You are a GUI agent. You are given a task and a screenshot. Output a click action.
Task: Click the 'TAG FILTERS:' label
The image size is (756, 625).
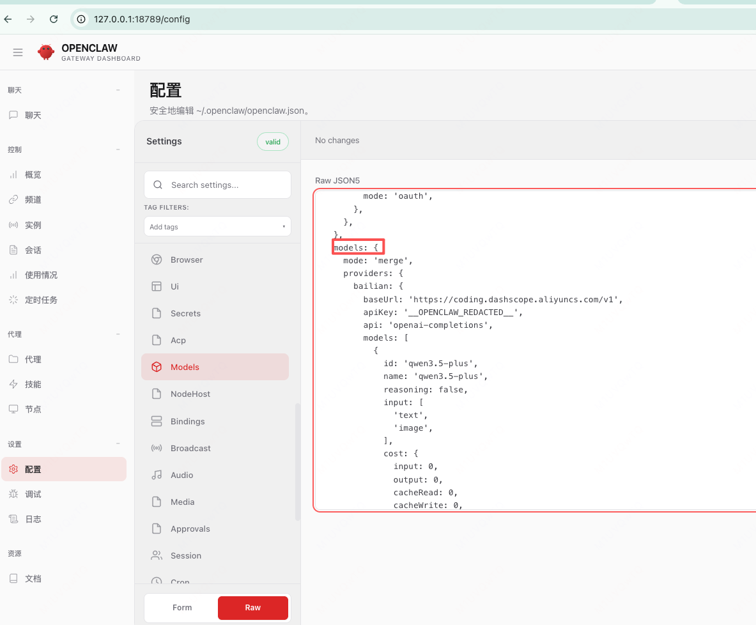(166, 207)
